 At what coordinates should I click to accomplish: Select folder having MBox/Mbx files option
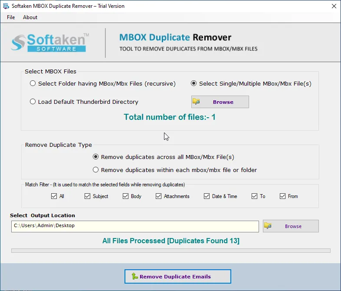click(x=33, y=83)
